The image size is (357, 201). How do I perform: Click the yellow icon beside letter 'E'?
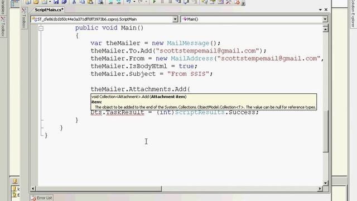click(15, 194)
